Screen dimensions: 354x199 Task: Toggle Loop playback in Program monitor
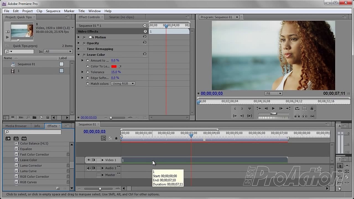tap(297, 109)
